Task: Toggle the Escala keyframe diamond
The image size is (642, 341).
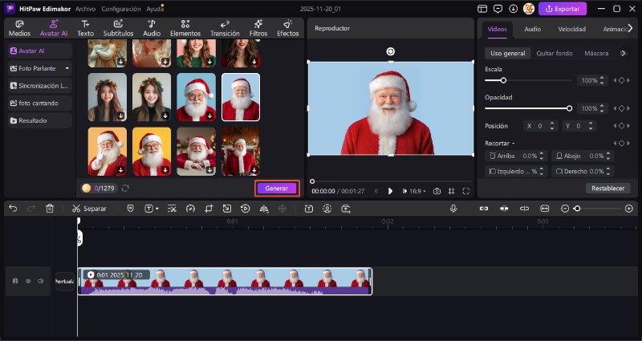Action: pos(621,81)
